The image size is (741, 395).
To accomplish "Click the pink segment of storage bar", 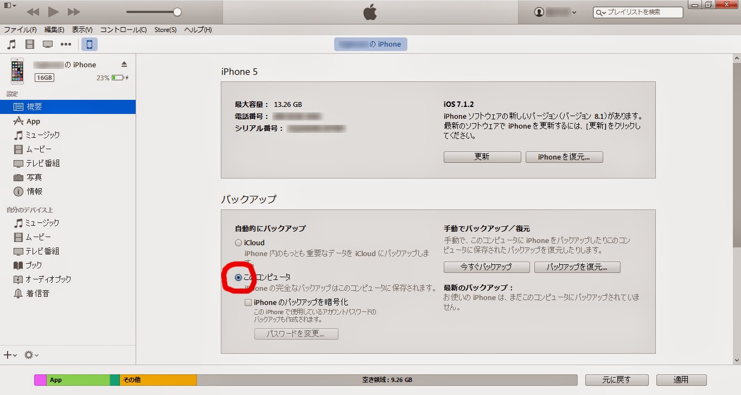I will pos(40,380).
